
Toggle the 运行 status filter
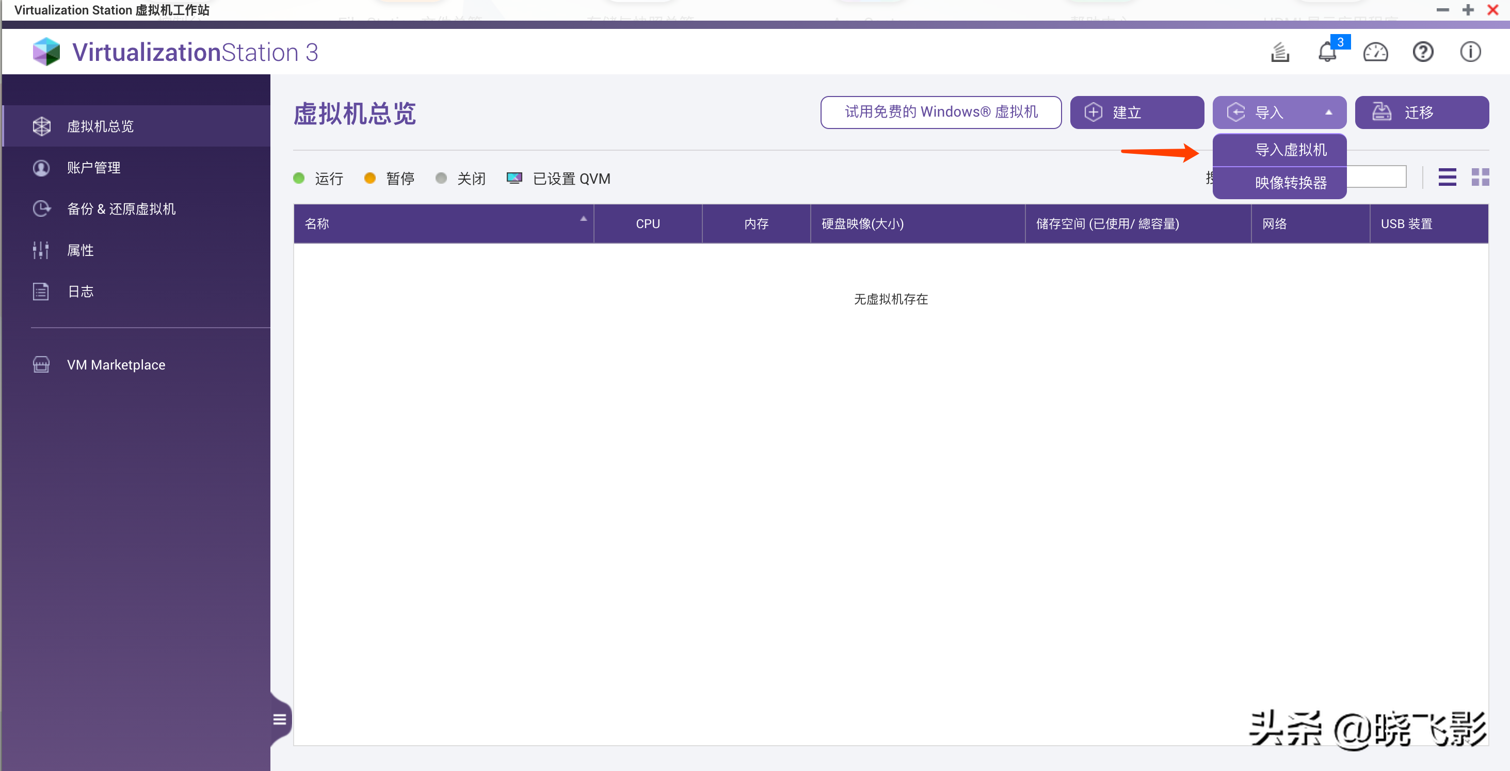317,178
